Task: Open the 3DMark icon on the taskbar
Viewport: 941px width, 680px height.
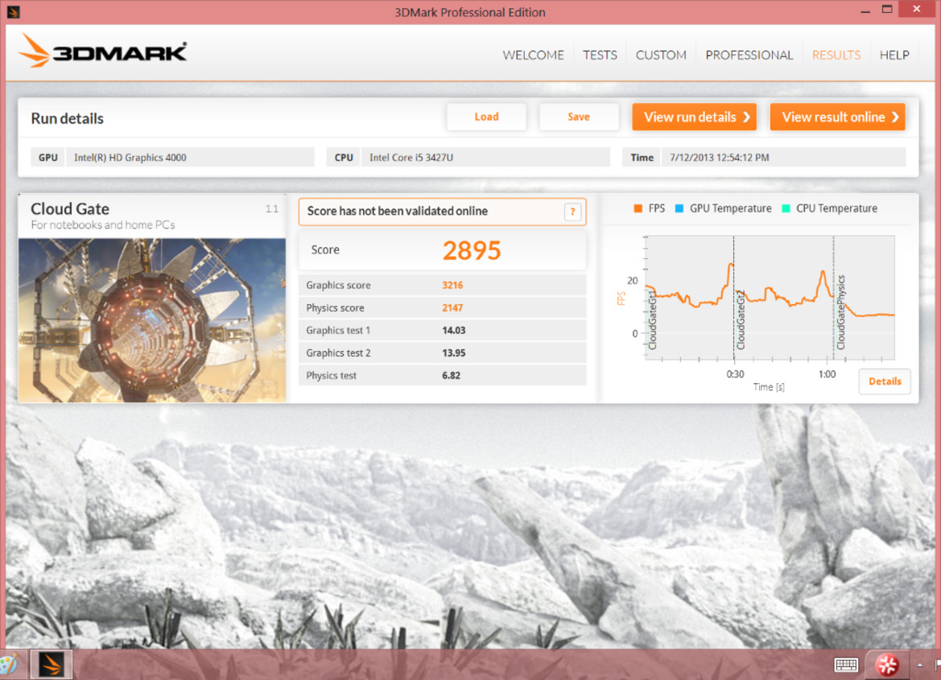Action: tap(51, 665)
